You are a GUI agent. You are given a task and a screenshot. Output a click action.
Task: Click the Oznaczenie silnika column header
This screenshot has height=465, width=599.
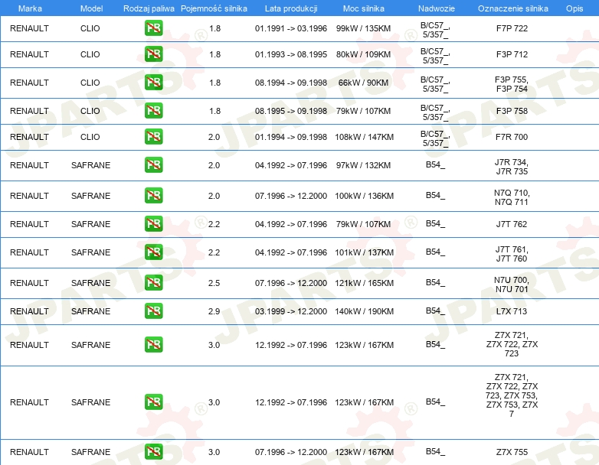pos(512,8)
